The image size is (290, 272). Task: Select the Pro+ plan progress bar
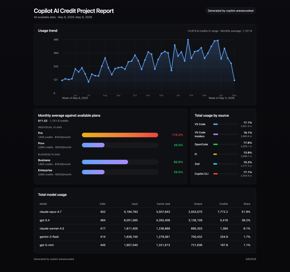click(120, 145)
